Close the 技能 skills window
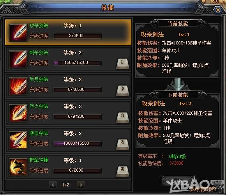The width and height of the screenshot is (226, 195). (x=218, y=10)
